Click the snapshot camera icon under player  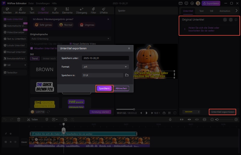[x=164, y=113]
